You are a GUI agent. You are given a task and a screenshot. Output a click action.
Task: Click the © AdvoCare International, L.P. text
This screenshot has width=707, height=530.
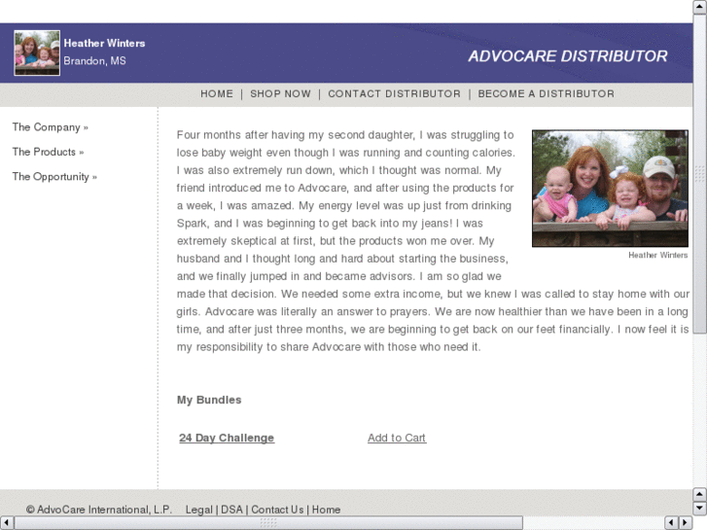pos(99,510)
